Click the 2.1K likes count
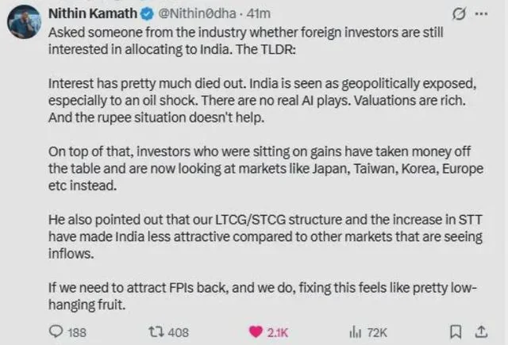The height and width of the screenshot is (345, 508). pyautogui.click(x=278, y=333)
